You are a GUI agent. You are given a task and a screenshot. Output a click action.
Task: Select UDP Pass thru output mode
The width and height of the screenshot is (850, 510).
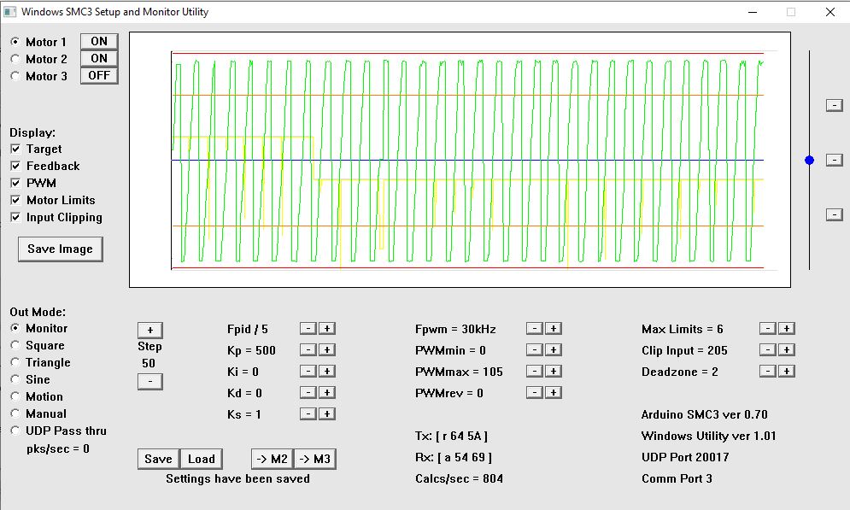(x=15, y=431)
